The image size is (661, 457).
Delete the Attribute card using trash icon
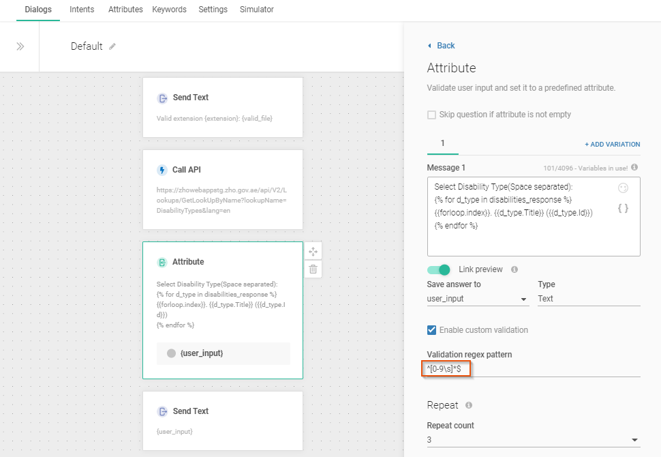pos(313,269)
